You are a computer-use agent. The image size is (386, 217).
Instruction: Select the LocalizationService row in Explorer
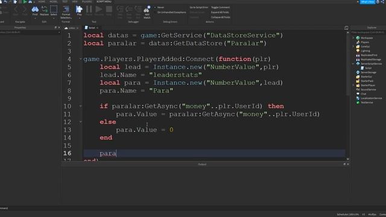(x=369, y=98)
